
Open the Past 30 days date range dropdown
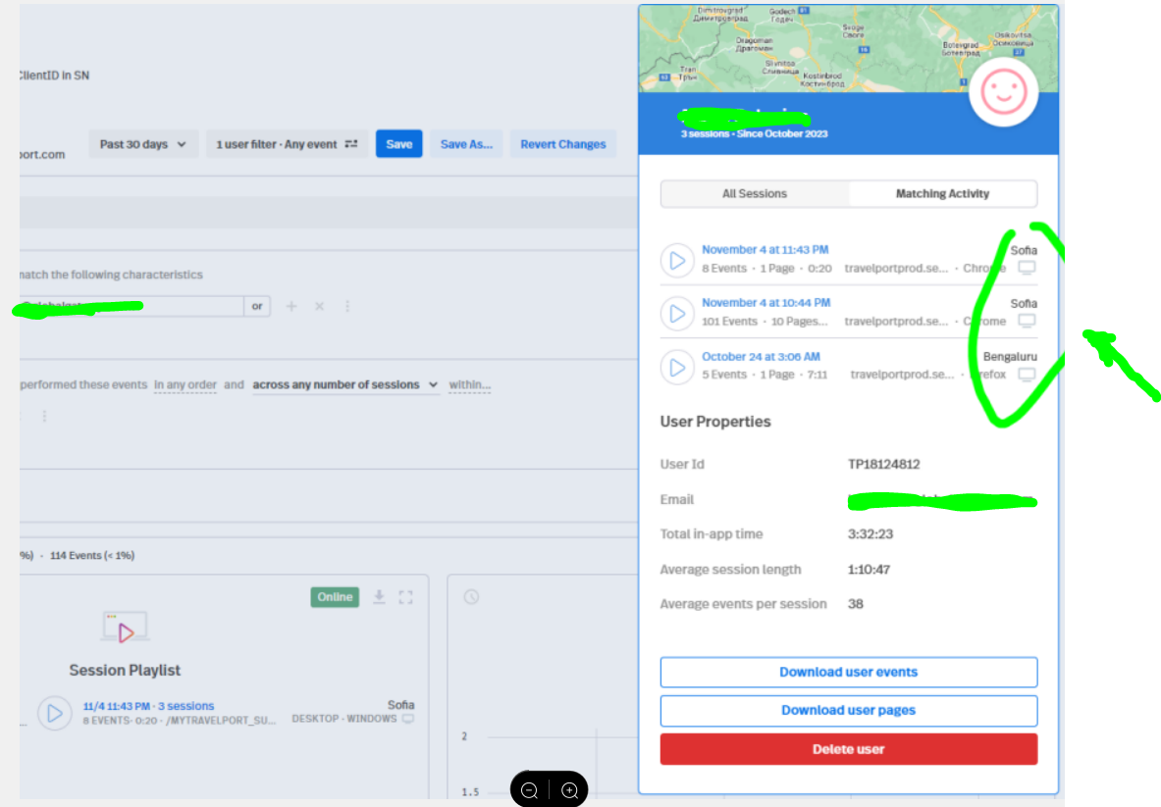click(143, 143)
